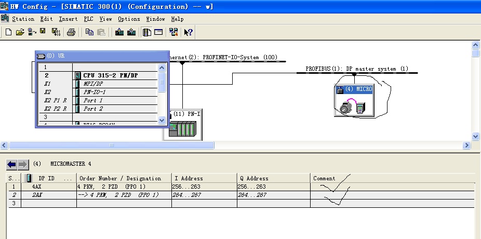
Task: Click the Print toolbar icon
Action: pyautogui.click(x=71, y=32)
